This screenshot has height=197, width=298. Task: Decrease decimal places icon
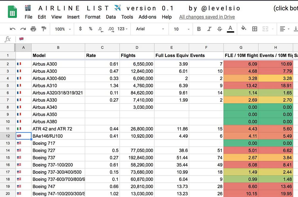coord(100,29)
